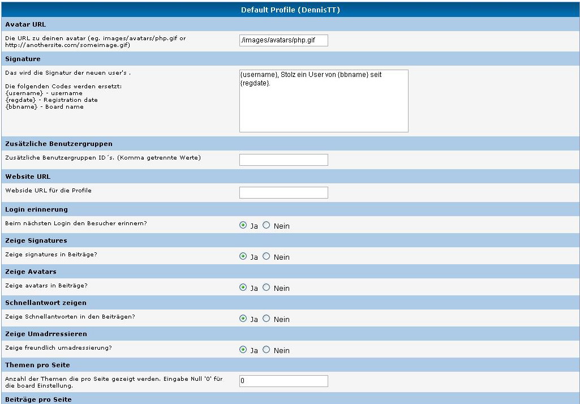Choose Nein for Zeige signatures in Beiträge
The image size is (580, 404).
point(267,256)
